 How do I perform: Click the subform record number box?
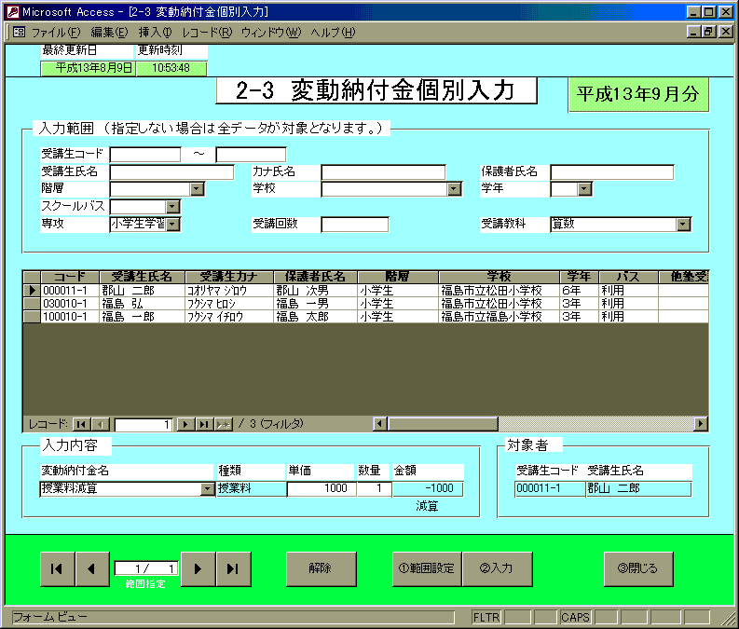point(144,425)
